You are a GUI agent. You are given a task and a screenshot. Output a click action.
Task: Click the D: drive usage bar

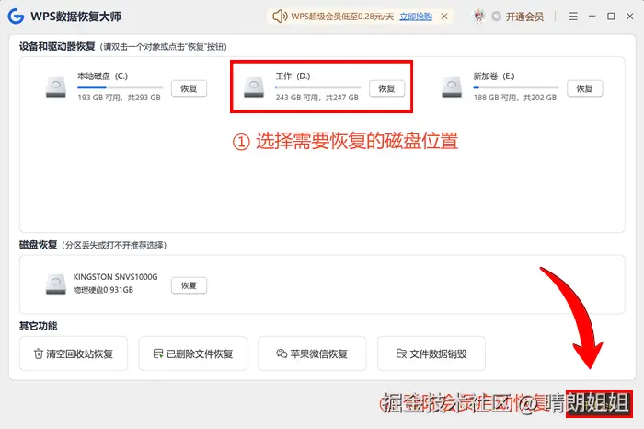[318, 87]
